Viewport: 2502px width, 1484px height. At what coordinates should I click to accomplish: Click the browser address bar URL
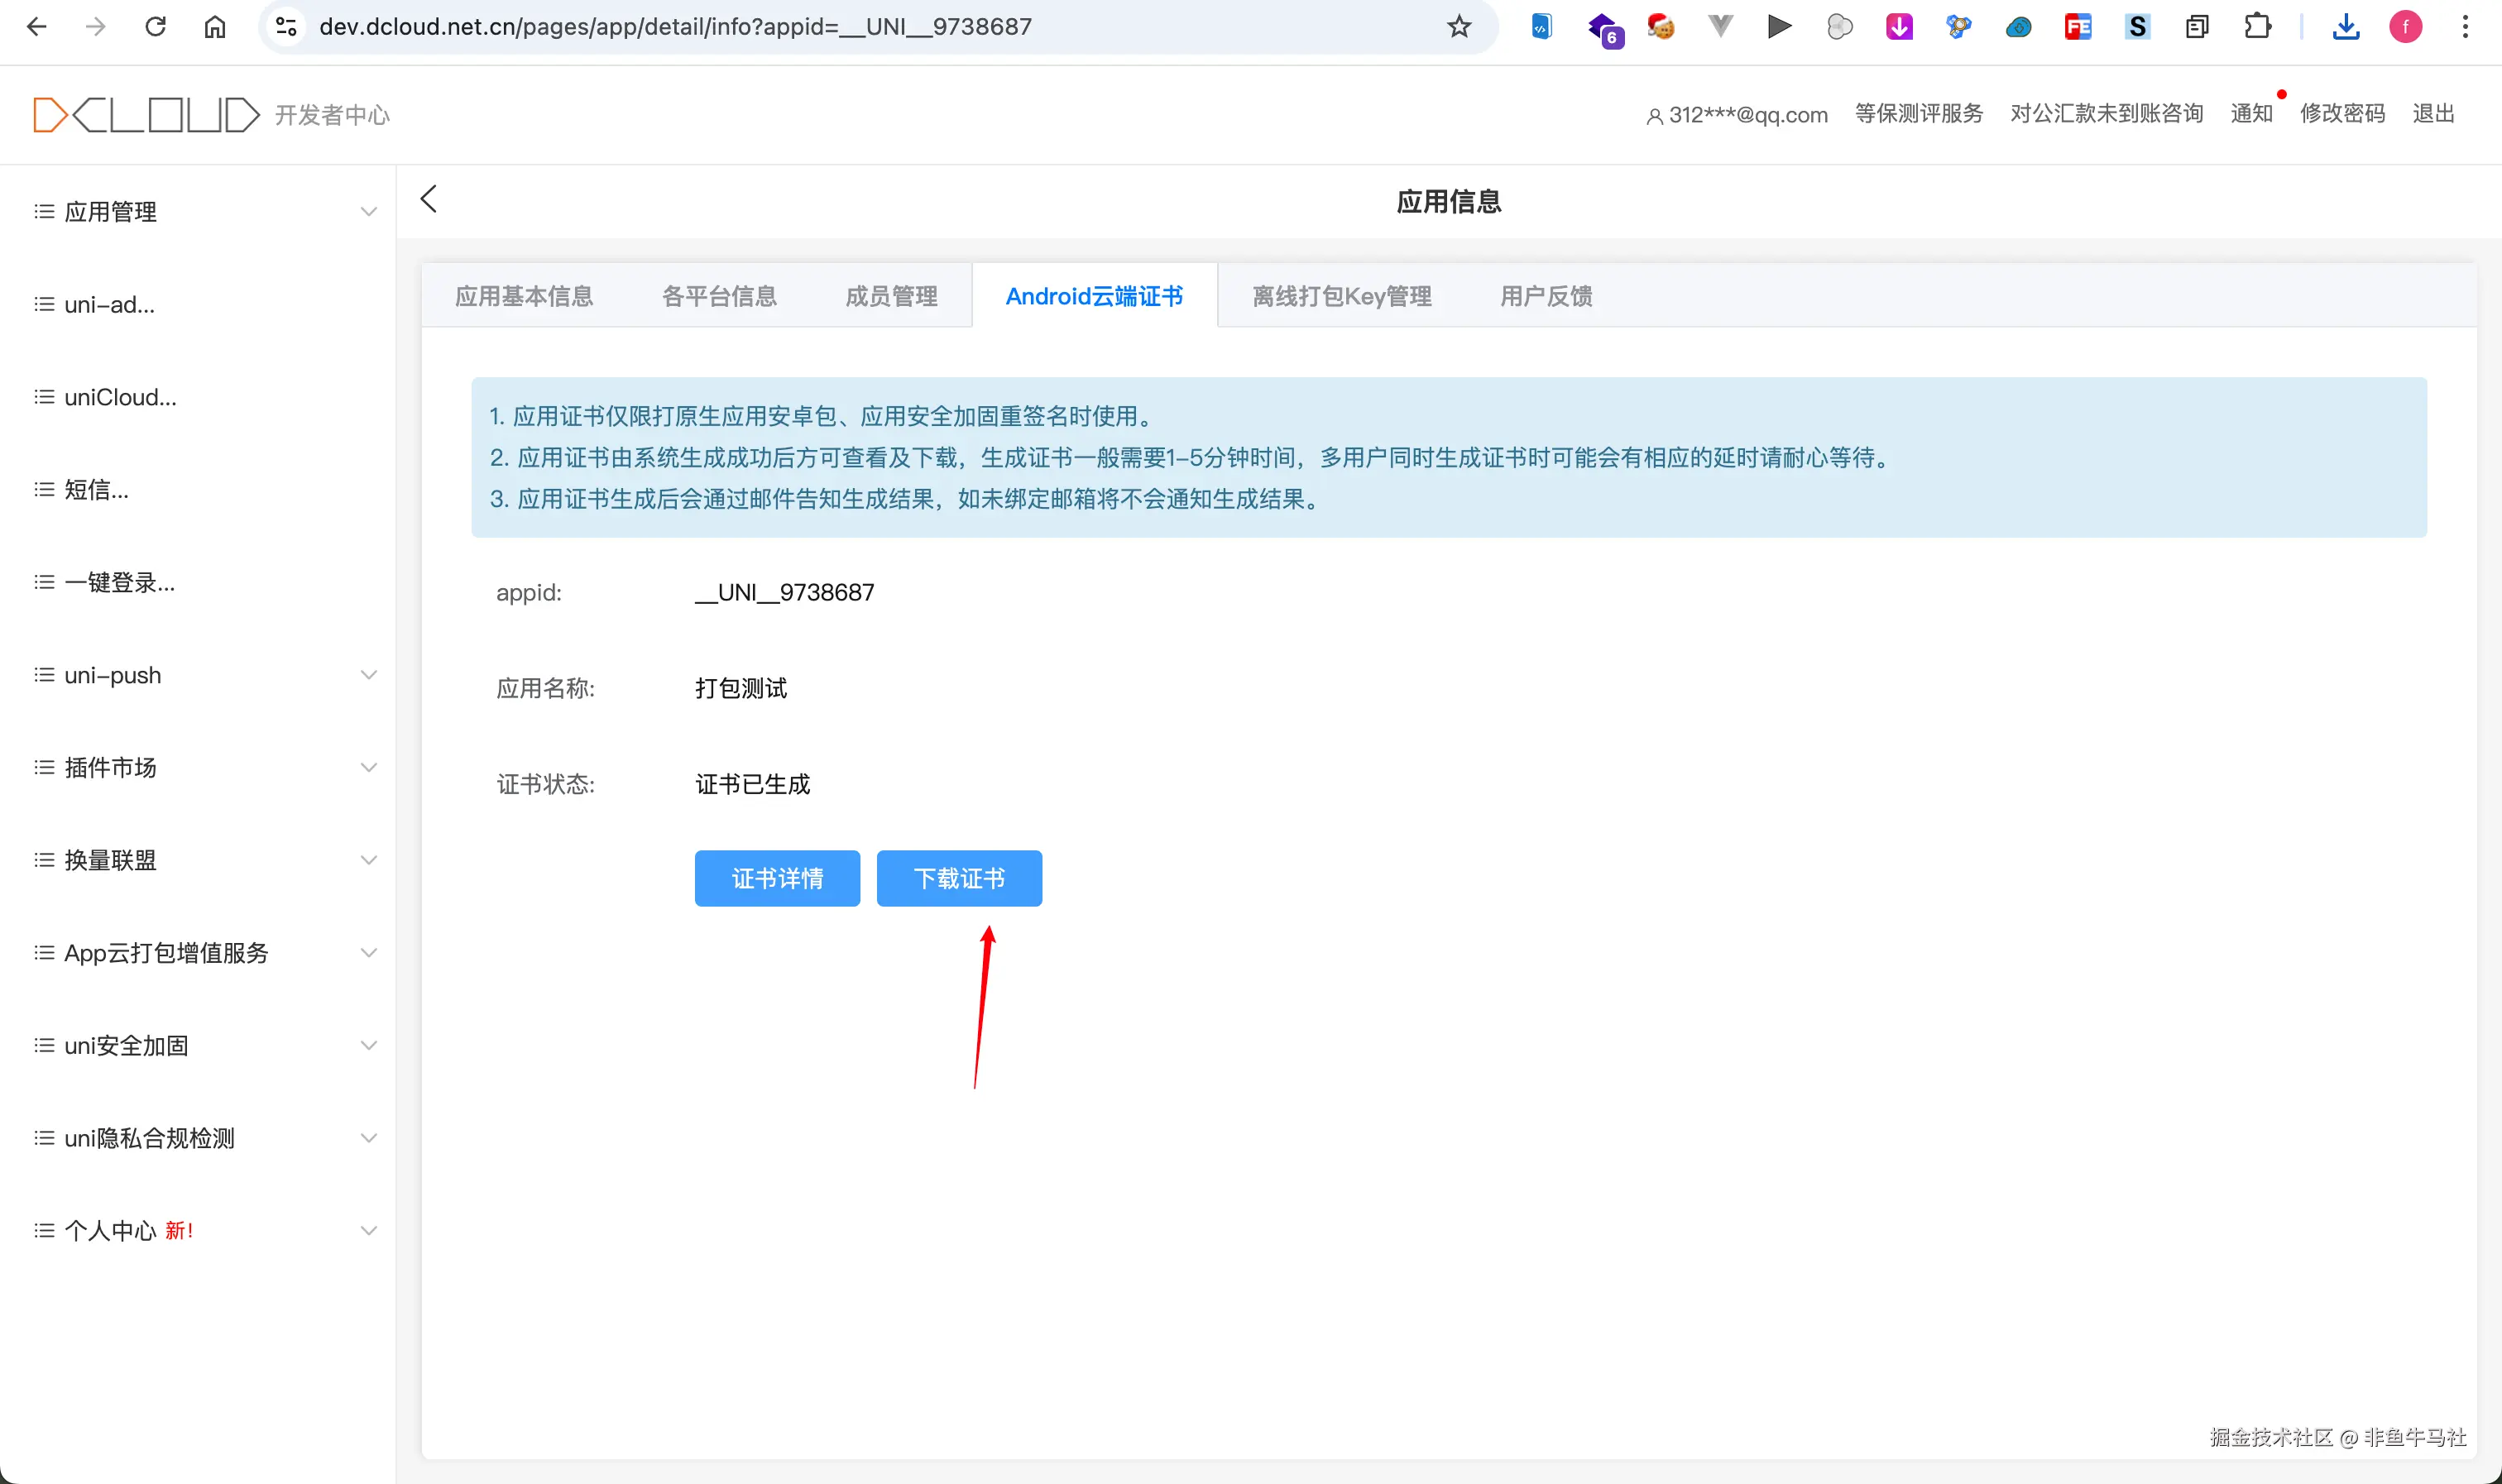coord(675,27)
